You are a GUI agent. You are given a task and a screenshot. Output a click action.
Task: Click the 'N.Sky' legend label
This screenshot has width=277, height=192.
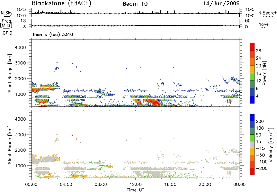[7, 13]
